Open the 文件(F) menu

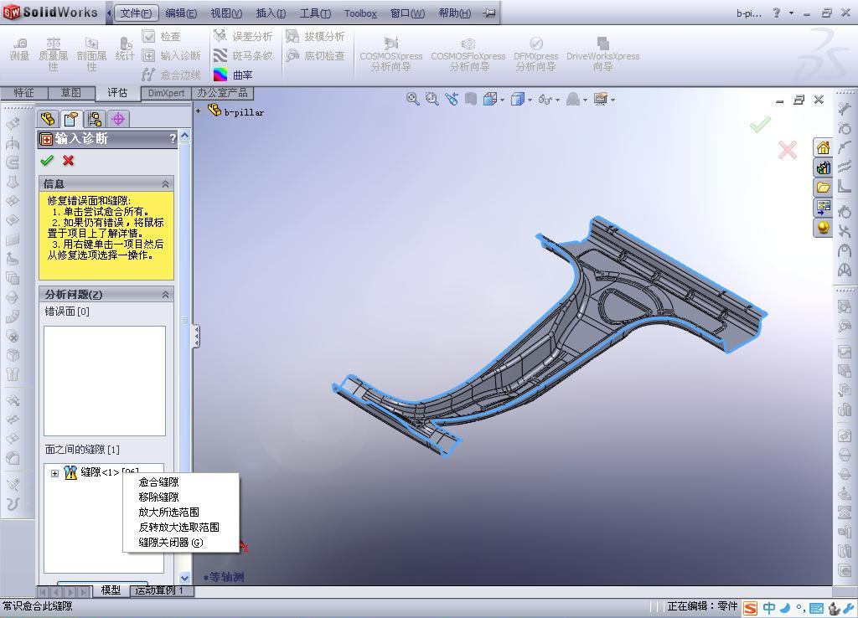(x=136, y=13)
